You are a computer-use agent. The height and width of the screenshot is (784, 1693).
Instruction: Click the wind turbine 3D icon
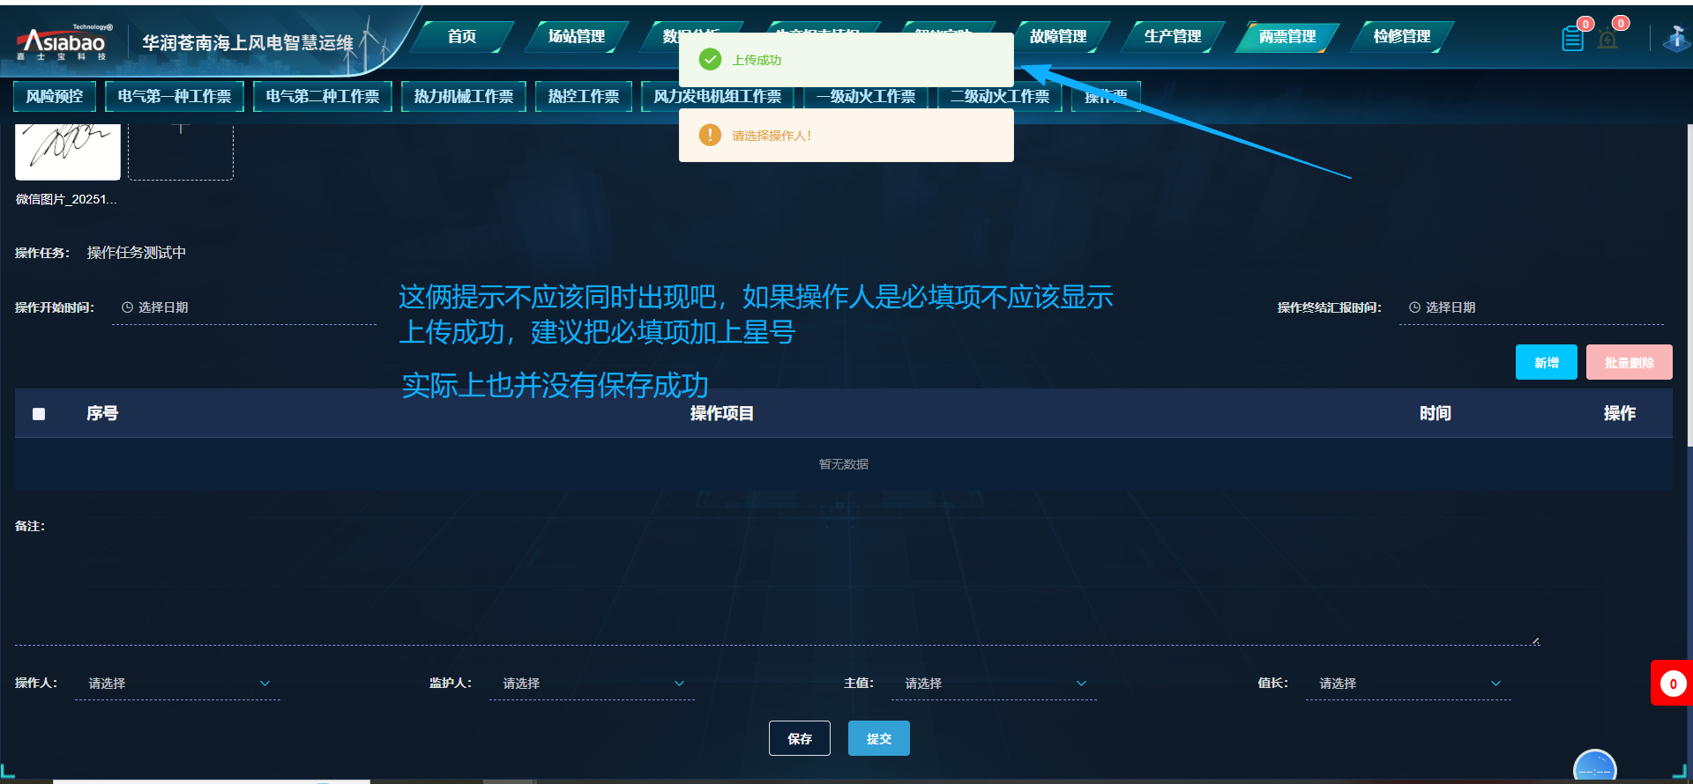(1675, 38)
